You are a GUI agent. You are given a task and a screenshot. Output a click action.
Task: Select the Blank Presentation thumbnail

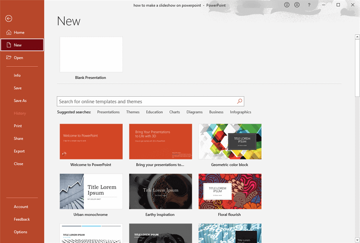pyautogui.click(x=91, y=54)
